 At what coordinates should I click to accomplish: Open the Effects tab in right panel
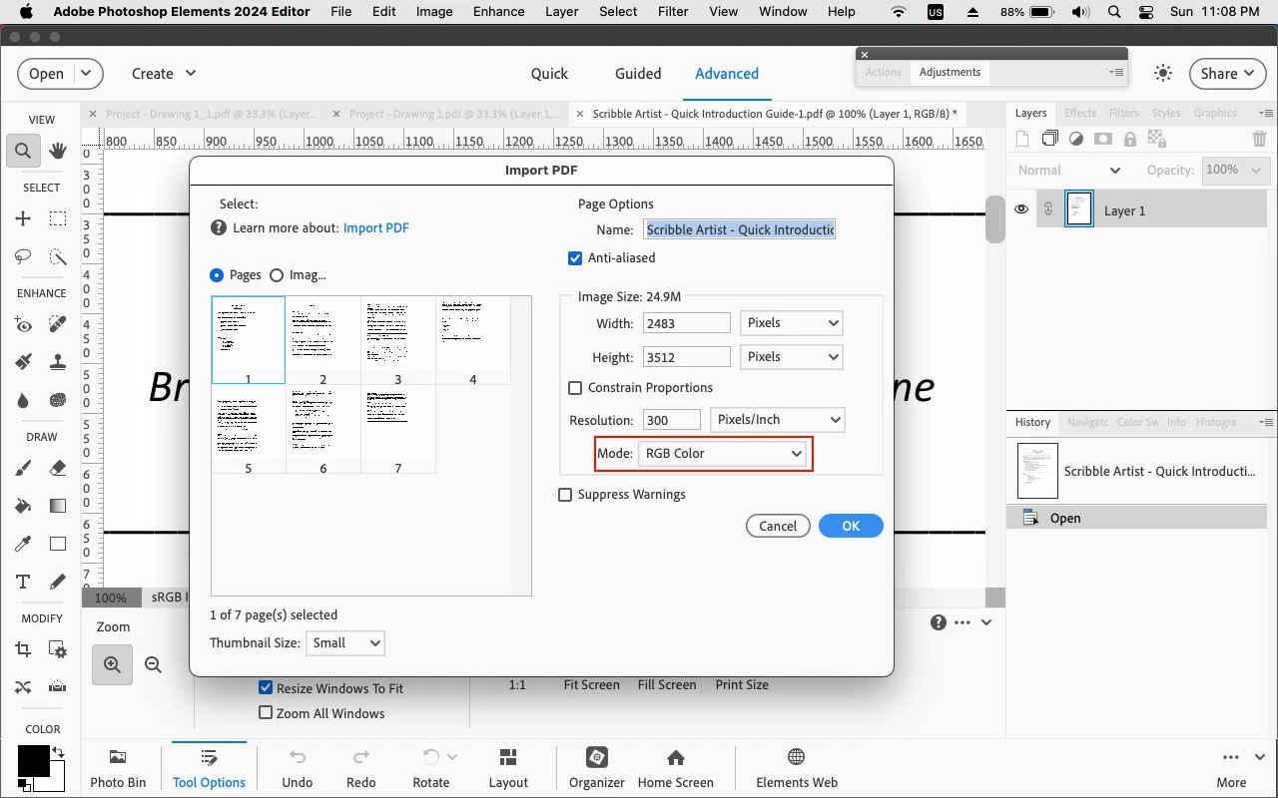coord(1079,113)
